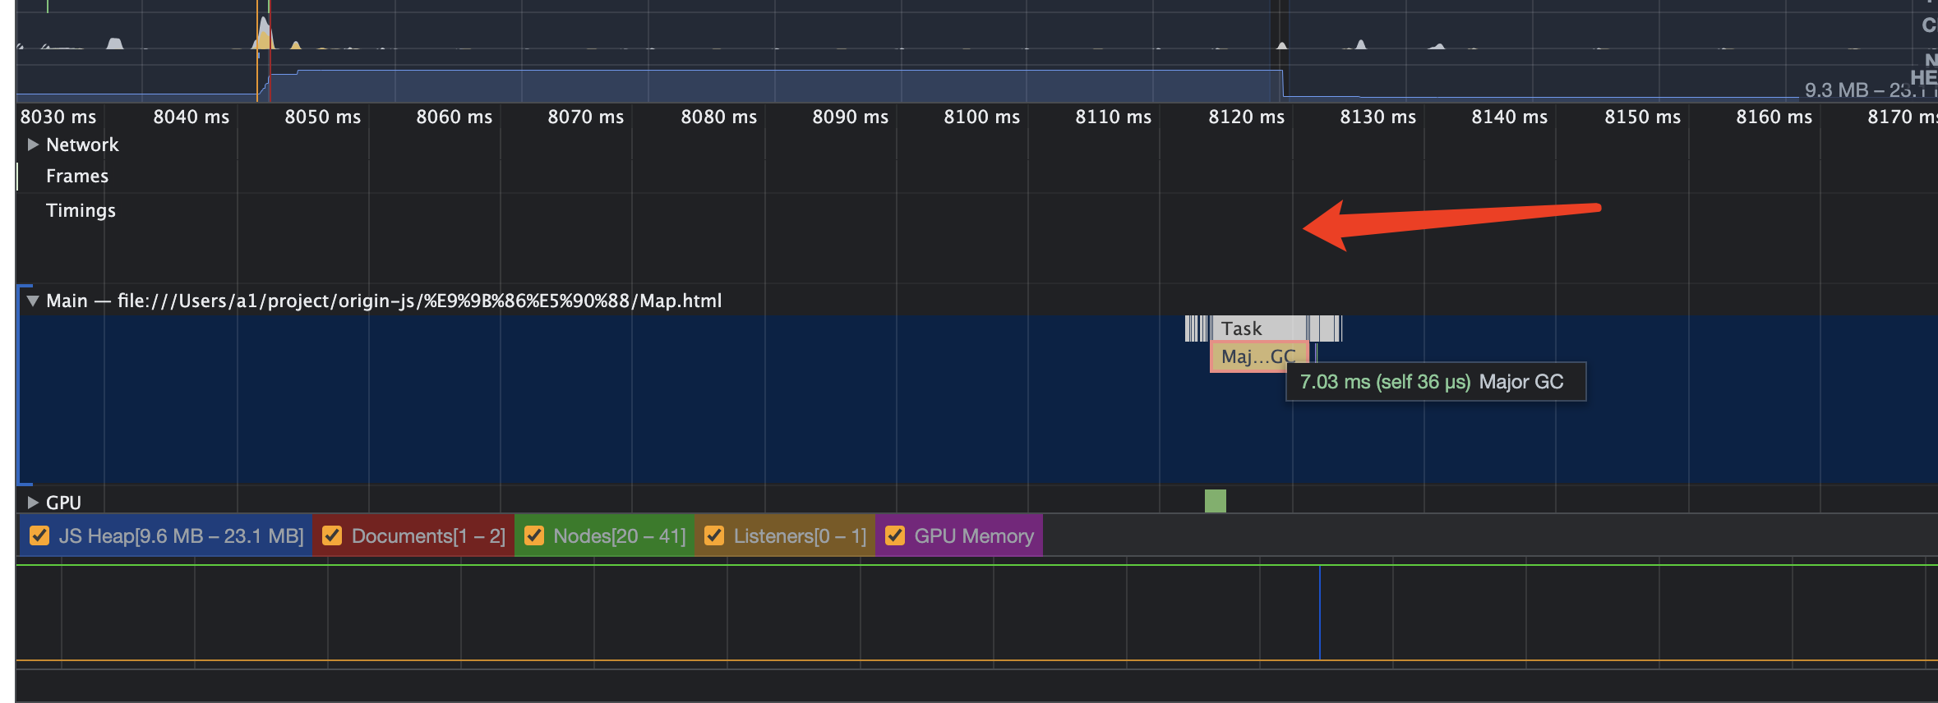
Task: Click the Main thread Map.html title
Action: pos(384,301)
